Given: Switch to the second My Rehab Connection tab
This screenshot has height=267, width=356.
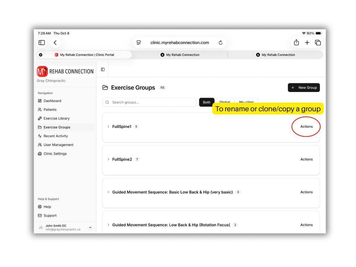Looking at the screenshot, I should pos(180,55).
